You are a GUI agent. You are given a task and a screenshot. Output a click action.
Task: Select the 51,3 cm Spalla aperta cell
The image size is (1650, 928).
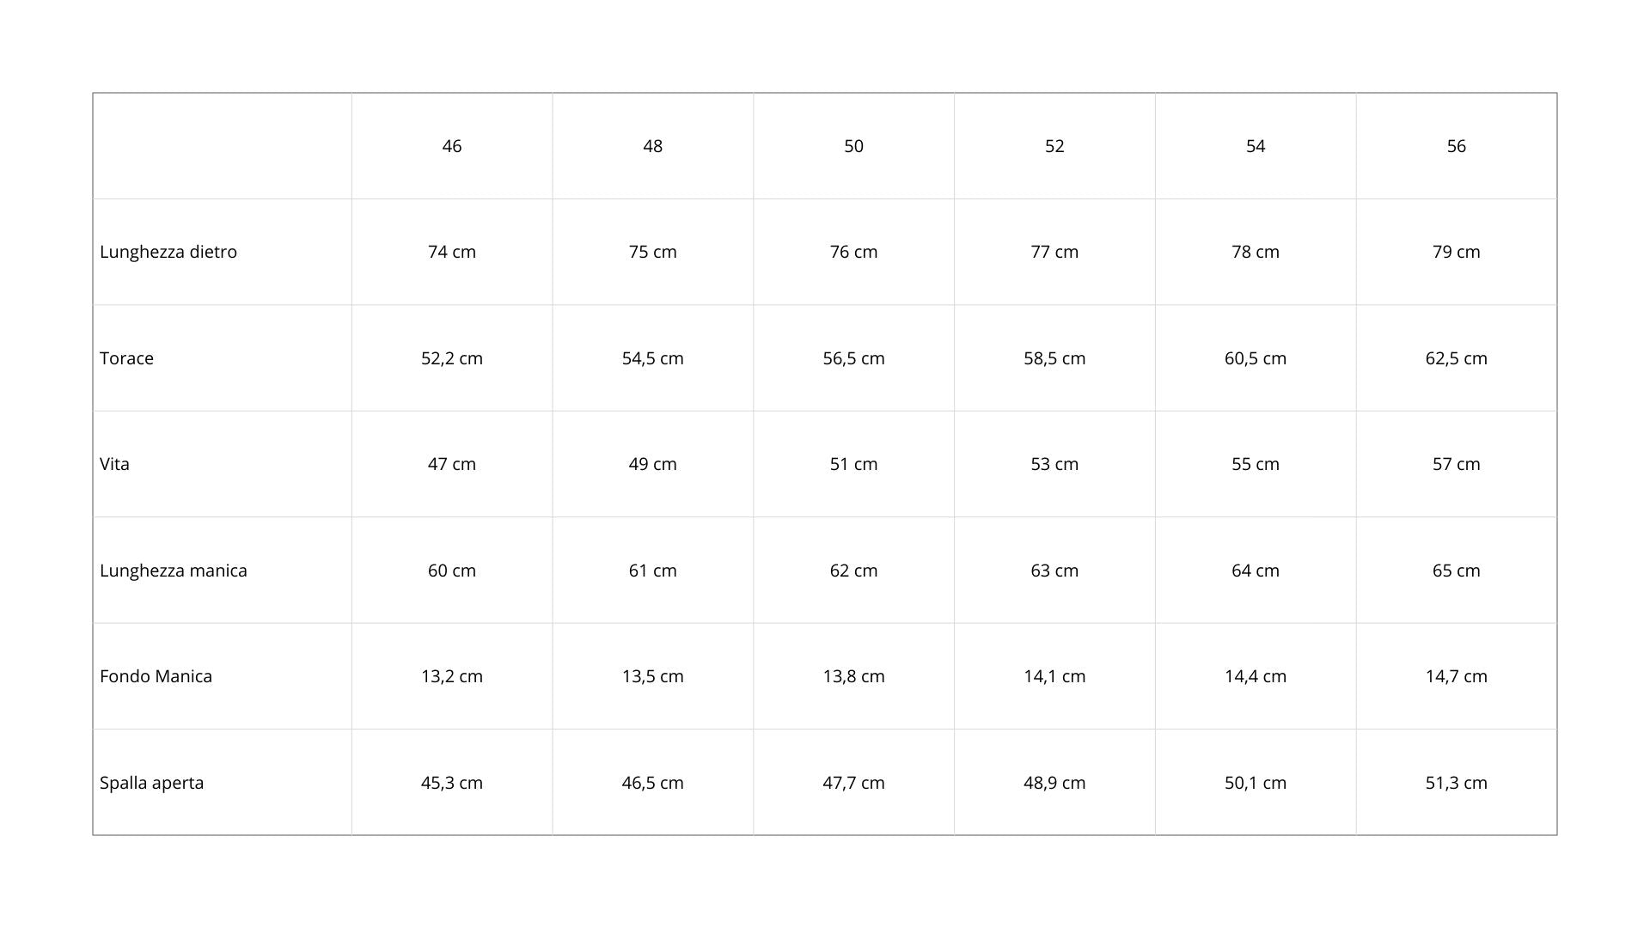(1456, 783)
